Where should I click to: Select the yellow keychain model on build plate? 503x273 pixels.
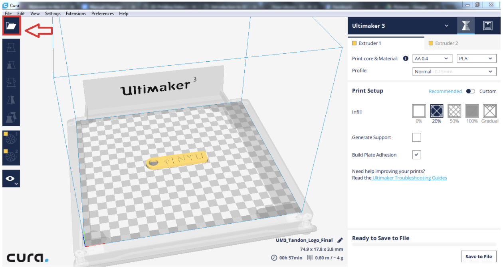pyautogui.click(x=177, y=159)
